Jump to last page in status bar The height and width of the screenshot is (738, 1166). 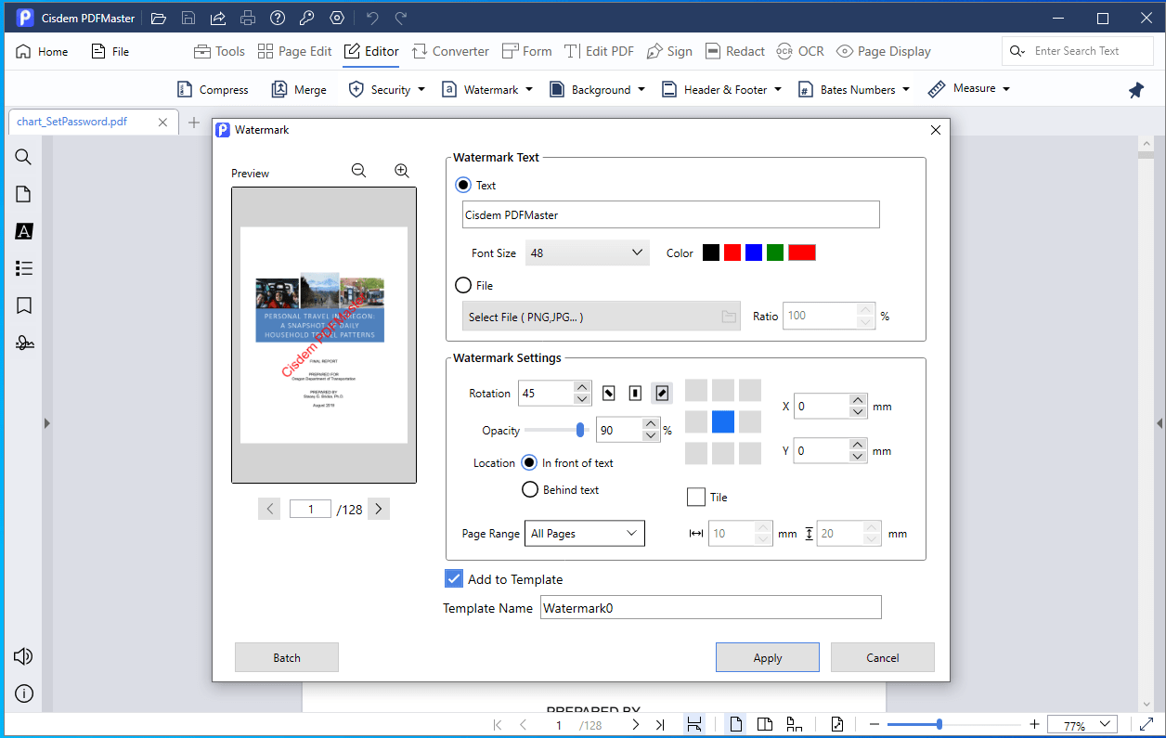(x=660, y=725)
